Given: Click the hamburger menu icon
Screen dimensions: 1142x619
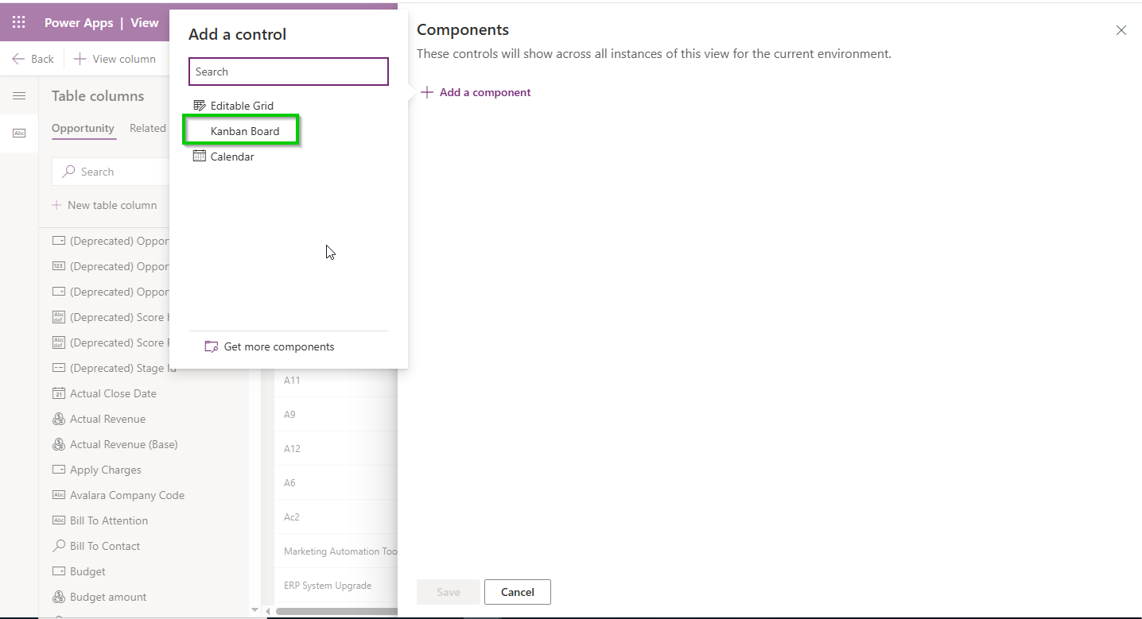Looking at the screenshot, I should (19, 96).
